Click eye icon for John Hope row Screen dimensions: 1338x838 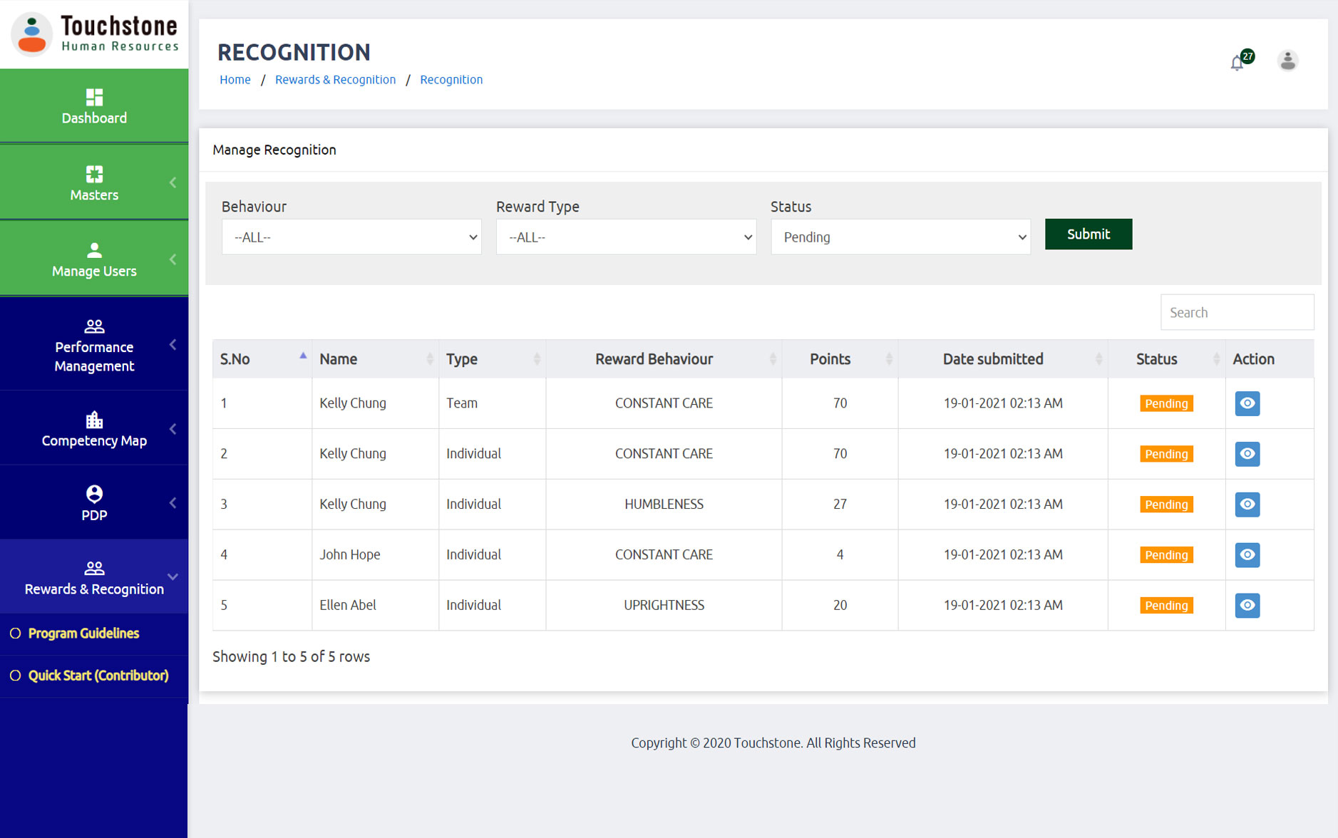point(1247,554)
